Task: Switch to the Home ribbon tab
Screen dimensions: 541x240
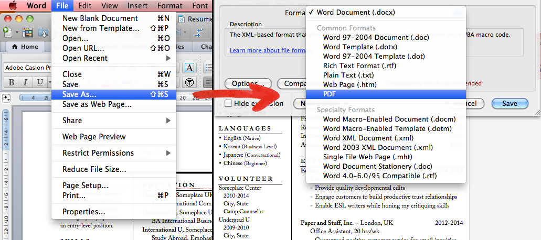Action: click(x=25, y=47)
